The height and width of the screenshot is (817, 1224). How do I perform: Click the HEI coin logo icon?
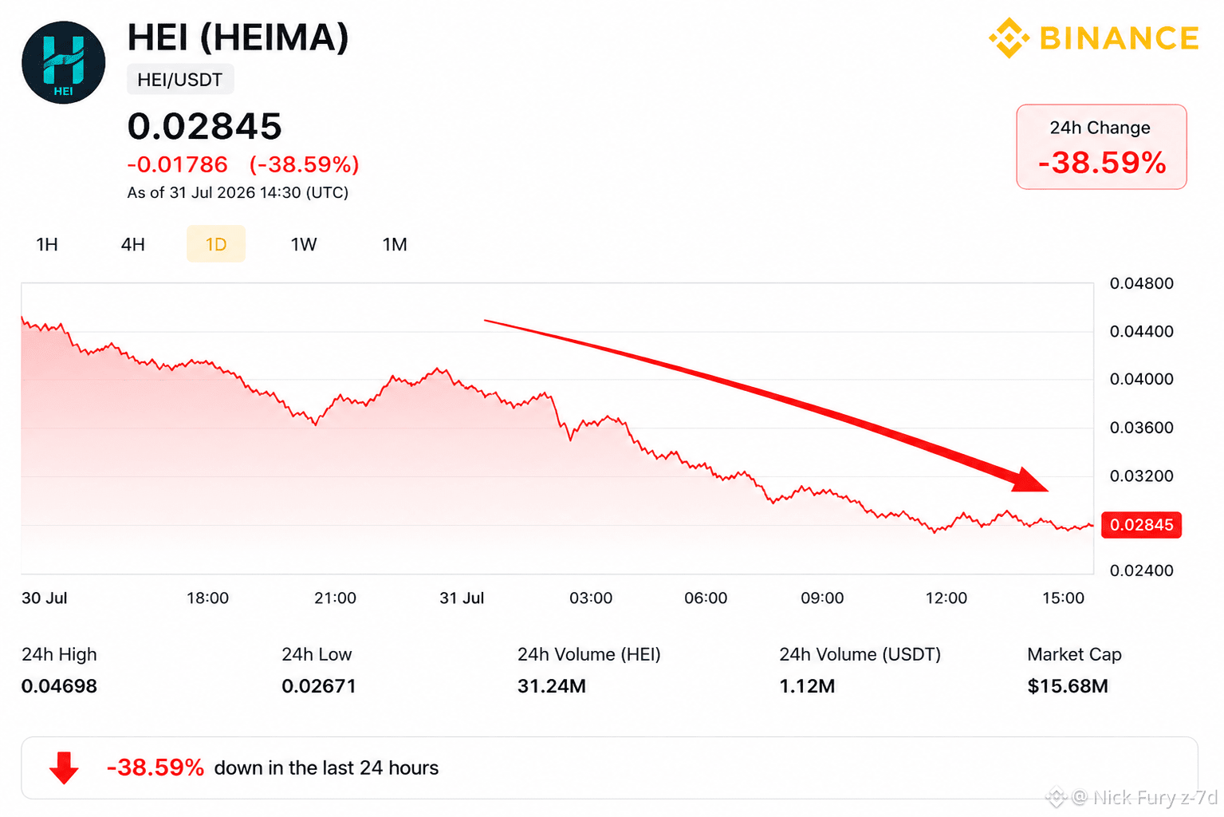coord(63,63)
